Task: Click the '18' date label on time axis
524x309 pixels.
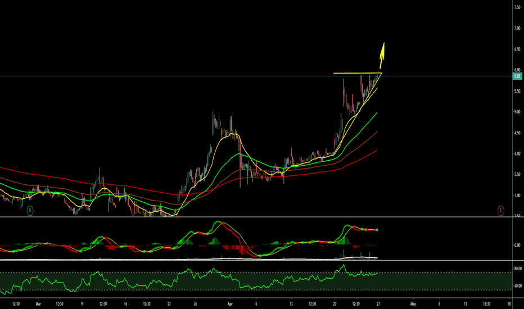Action: pyautogui.click(x=509, y=304)
